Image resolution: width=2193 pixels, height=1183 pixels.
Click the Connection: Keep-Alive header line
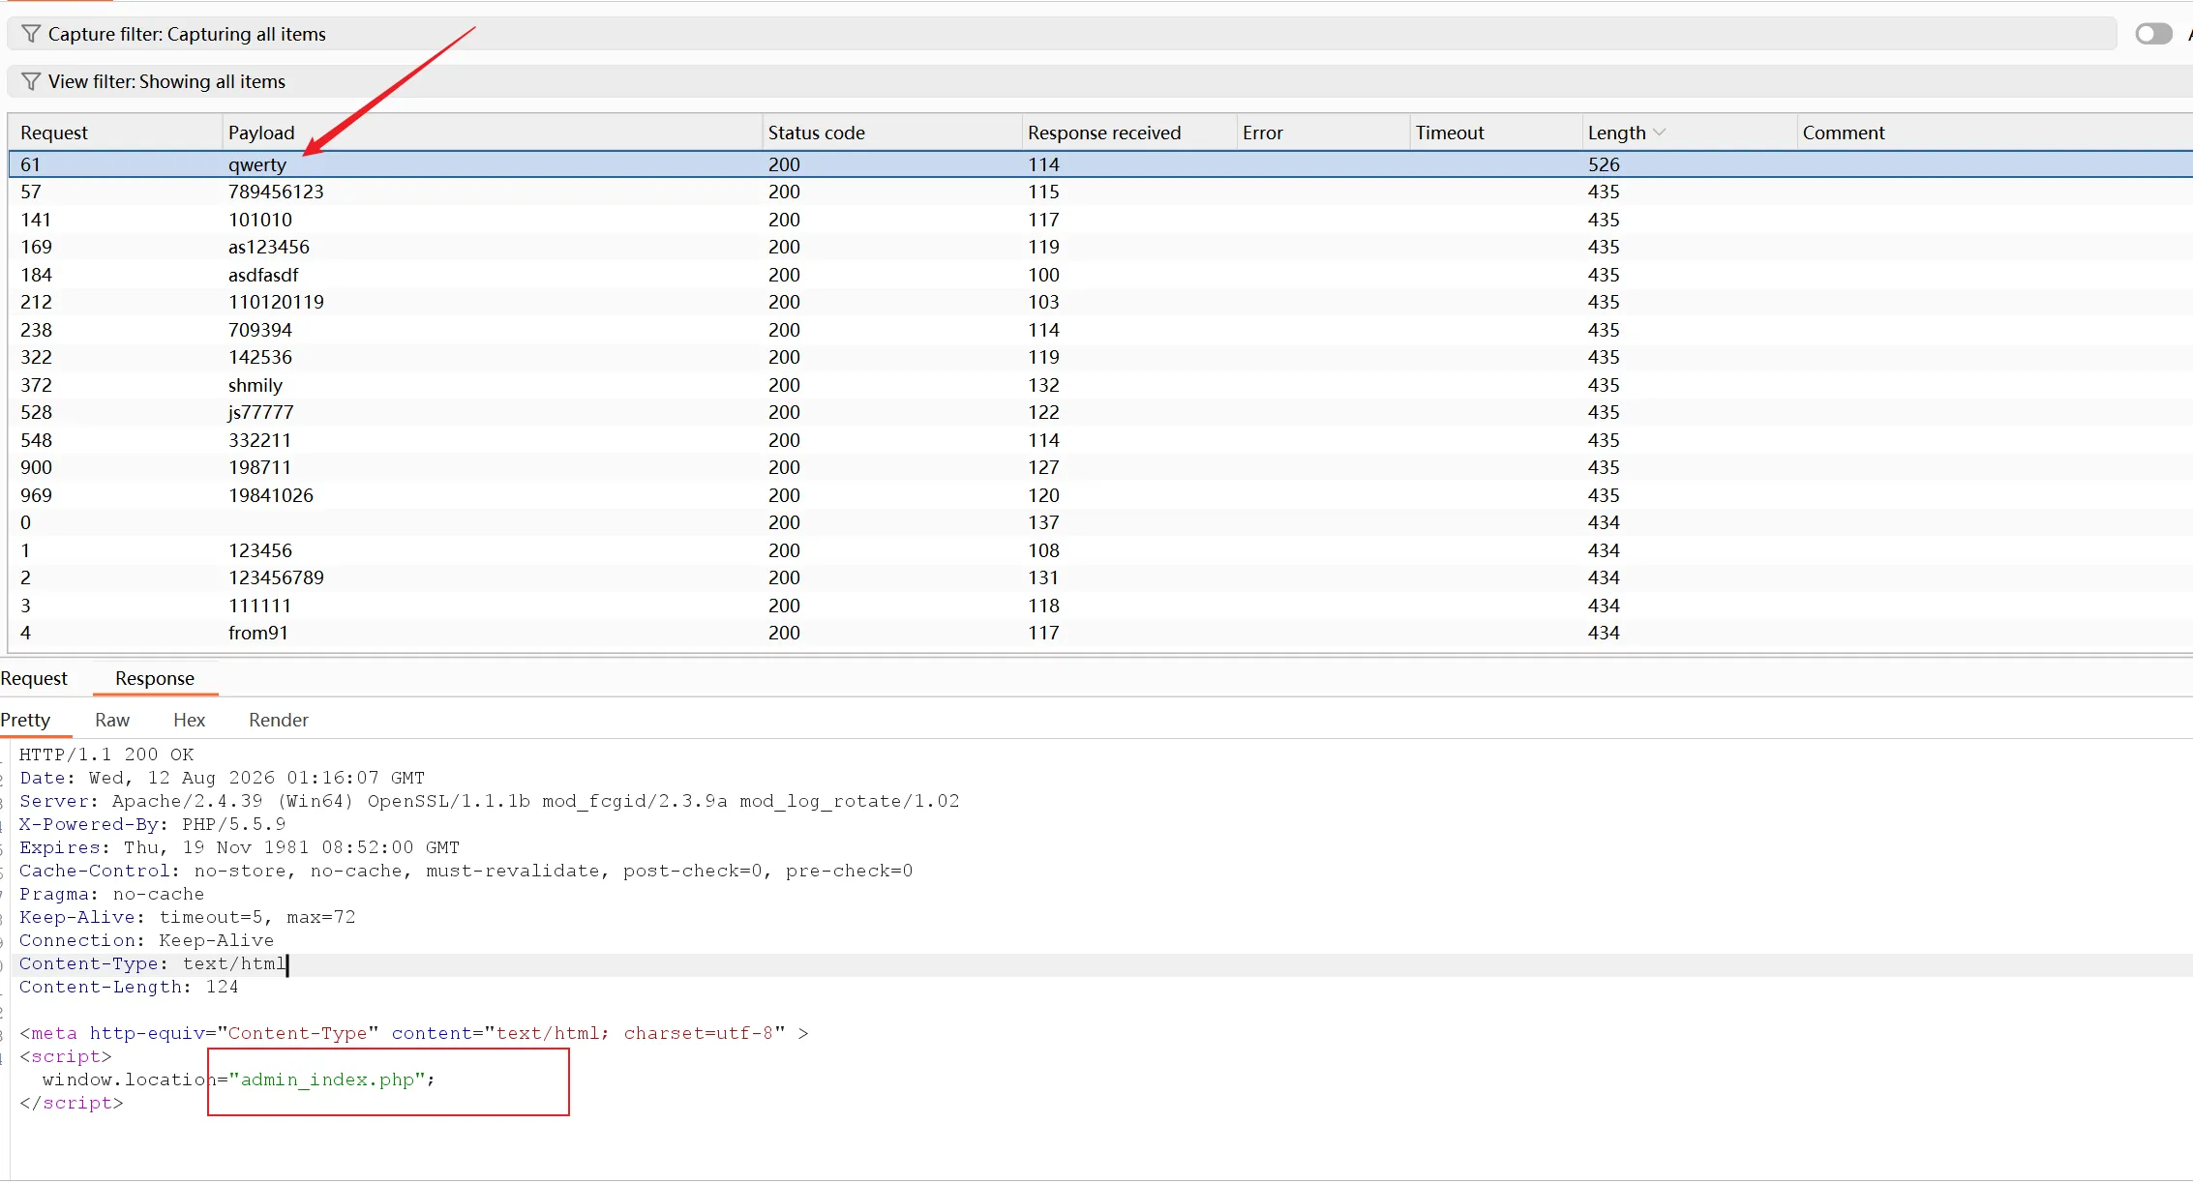(147, 940)
